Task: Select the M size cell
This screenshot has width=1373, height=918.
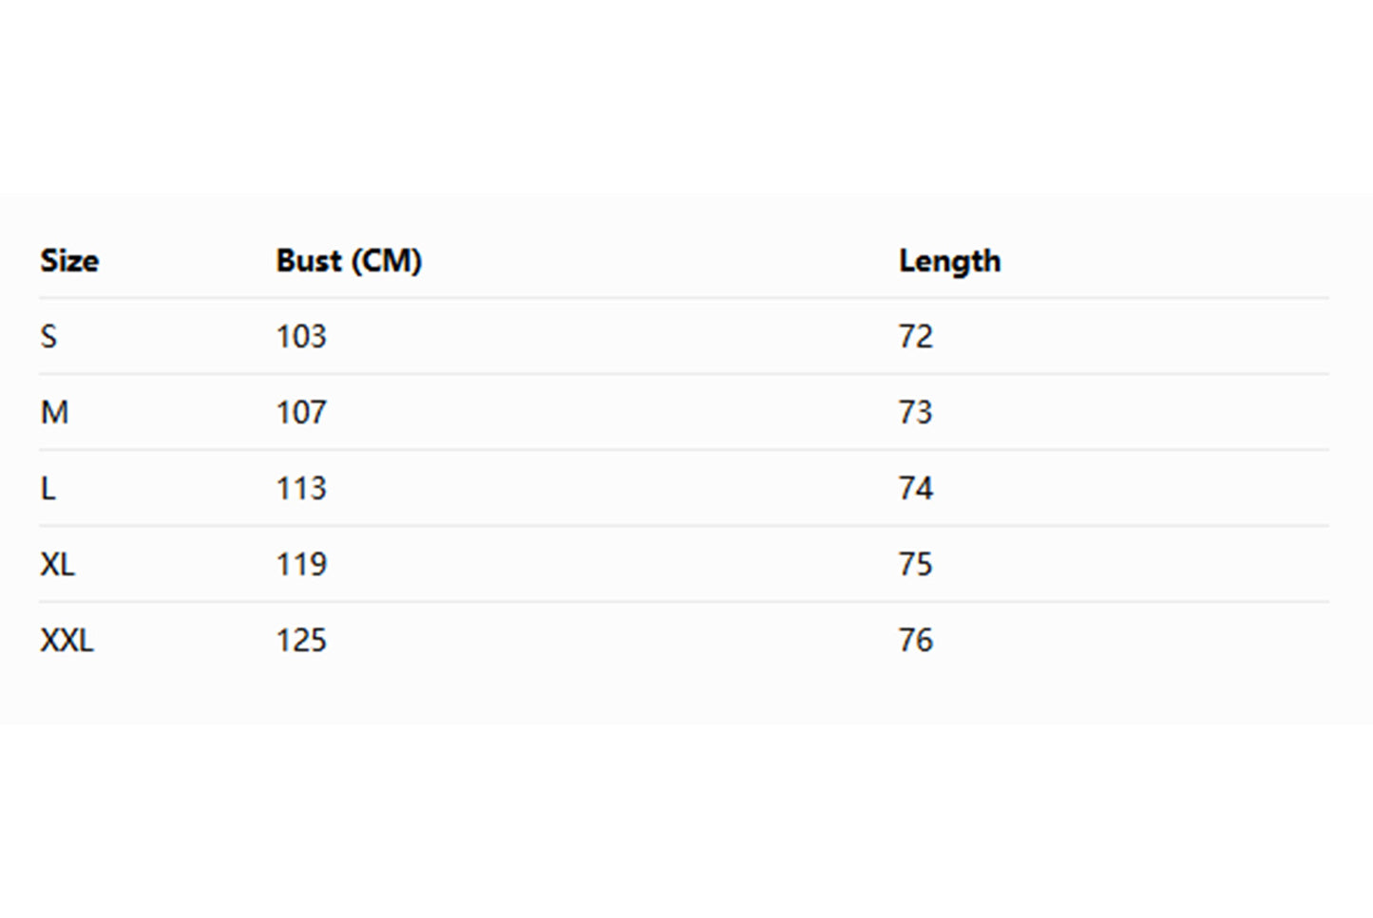Action: point(54,412)
